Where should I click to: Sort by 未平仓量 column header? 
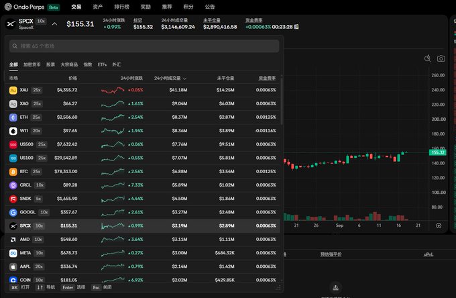(x=226, y=78)
